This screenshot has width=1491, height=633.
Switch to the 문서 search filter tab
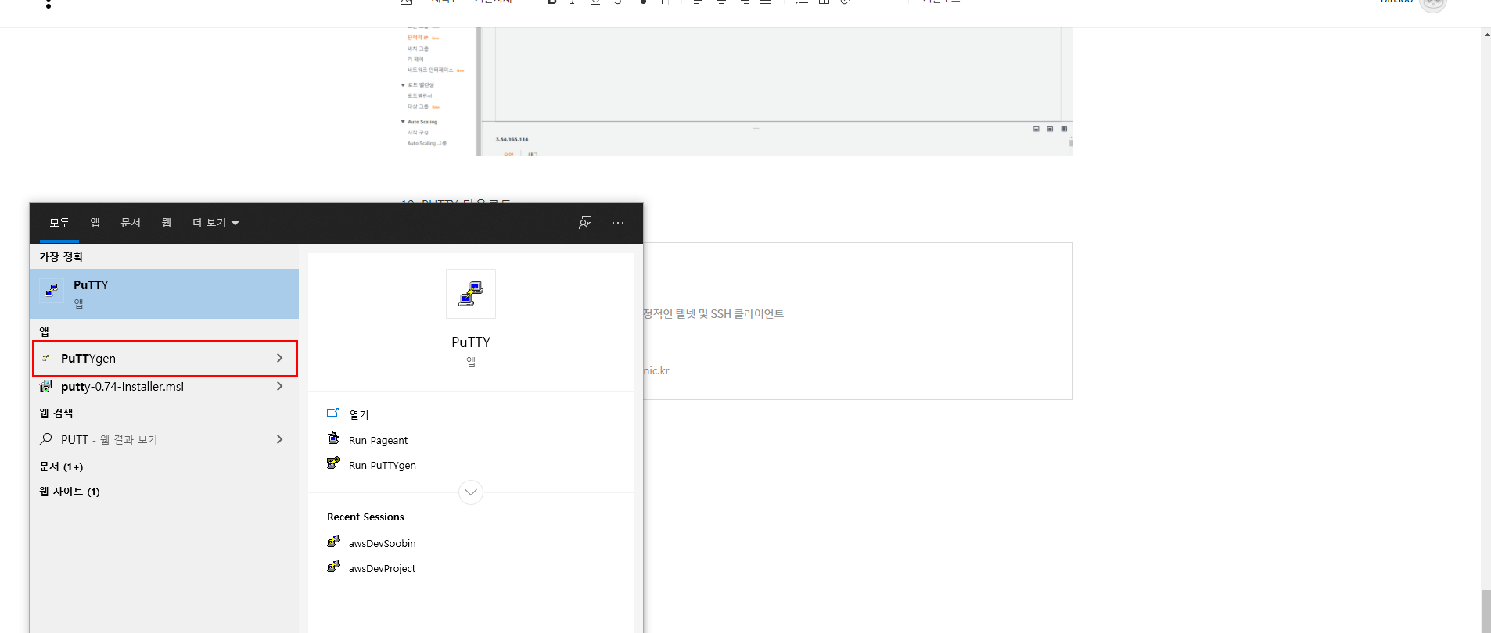tap(131, 223)
